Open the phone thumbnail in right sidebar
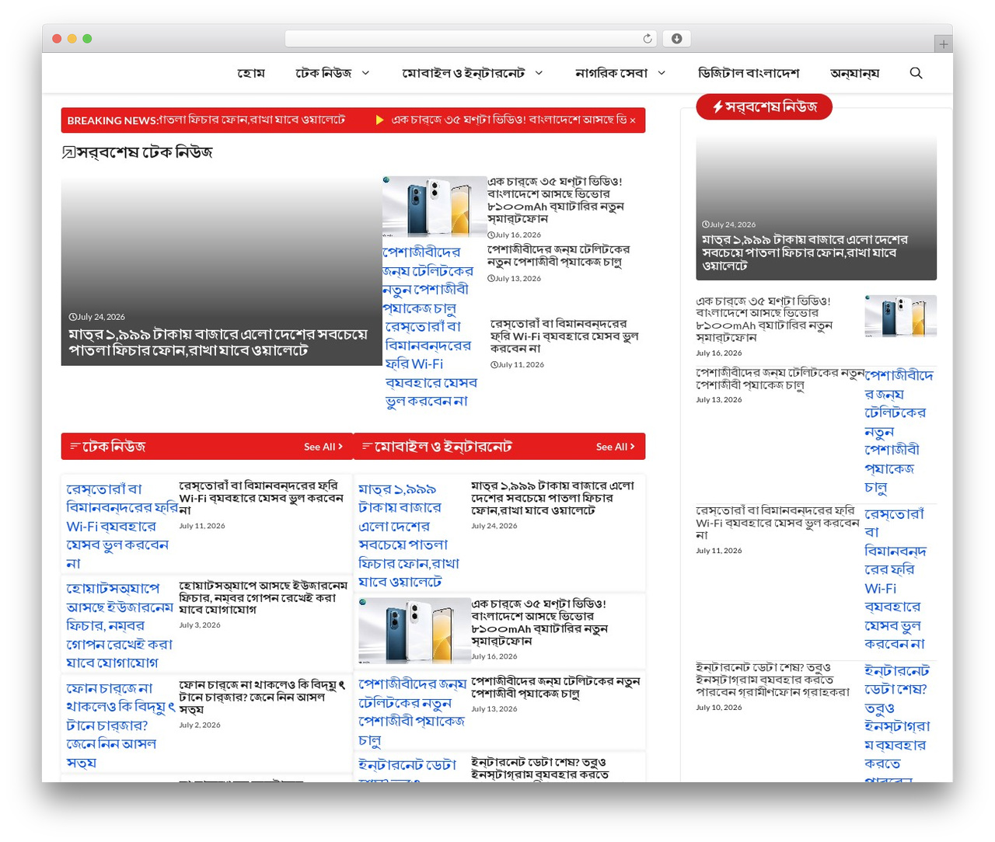This screenshot has height=842, width=995. click(900, 316)
